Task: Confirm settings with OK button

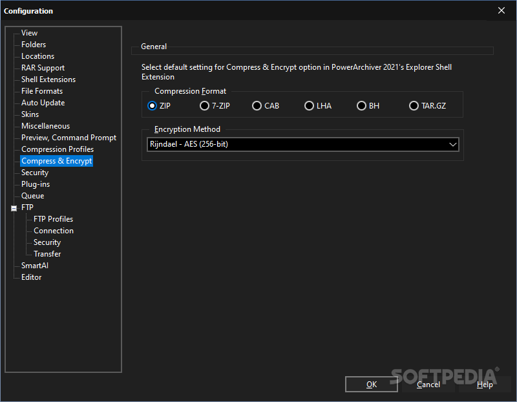Action: click(x=371, y=385)
